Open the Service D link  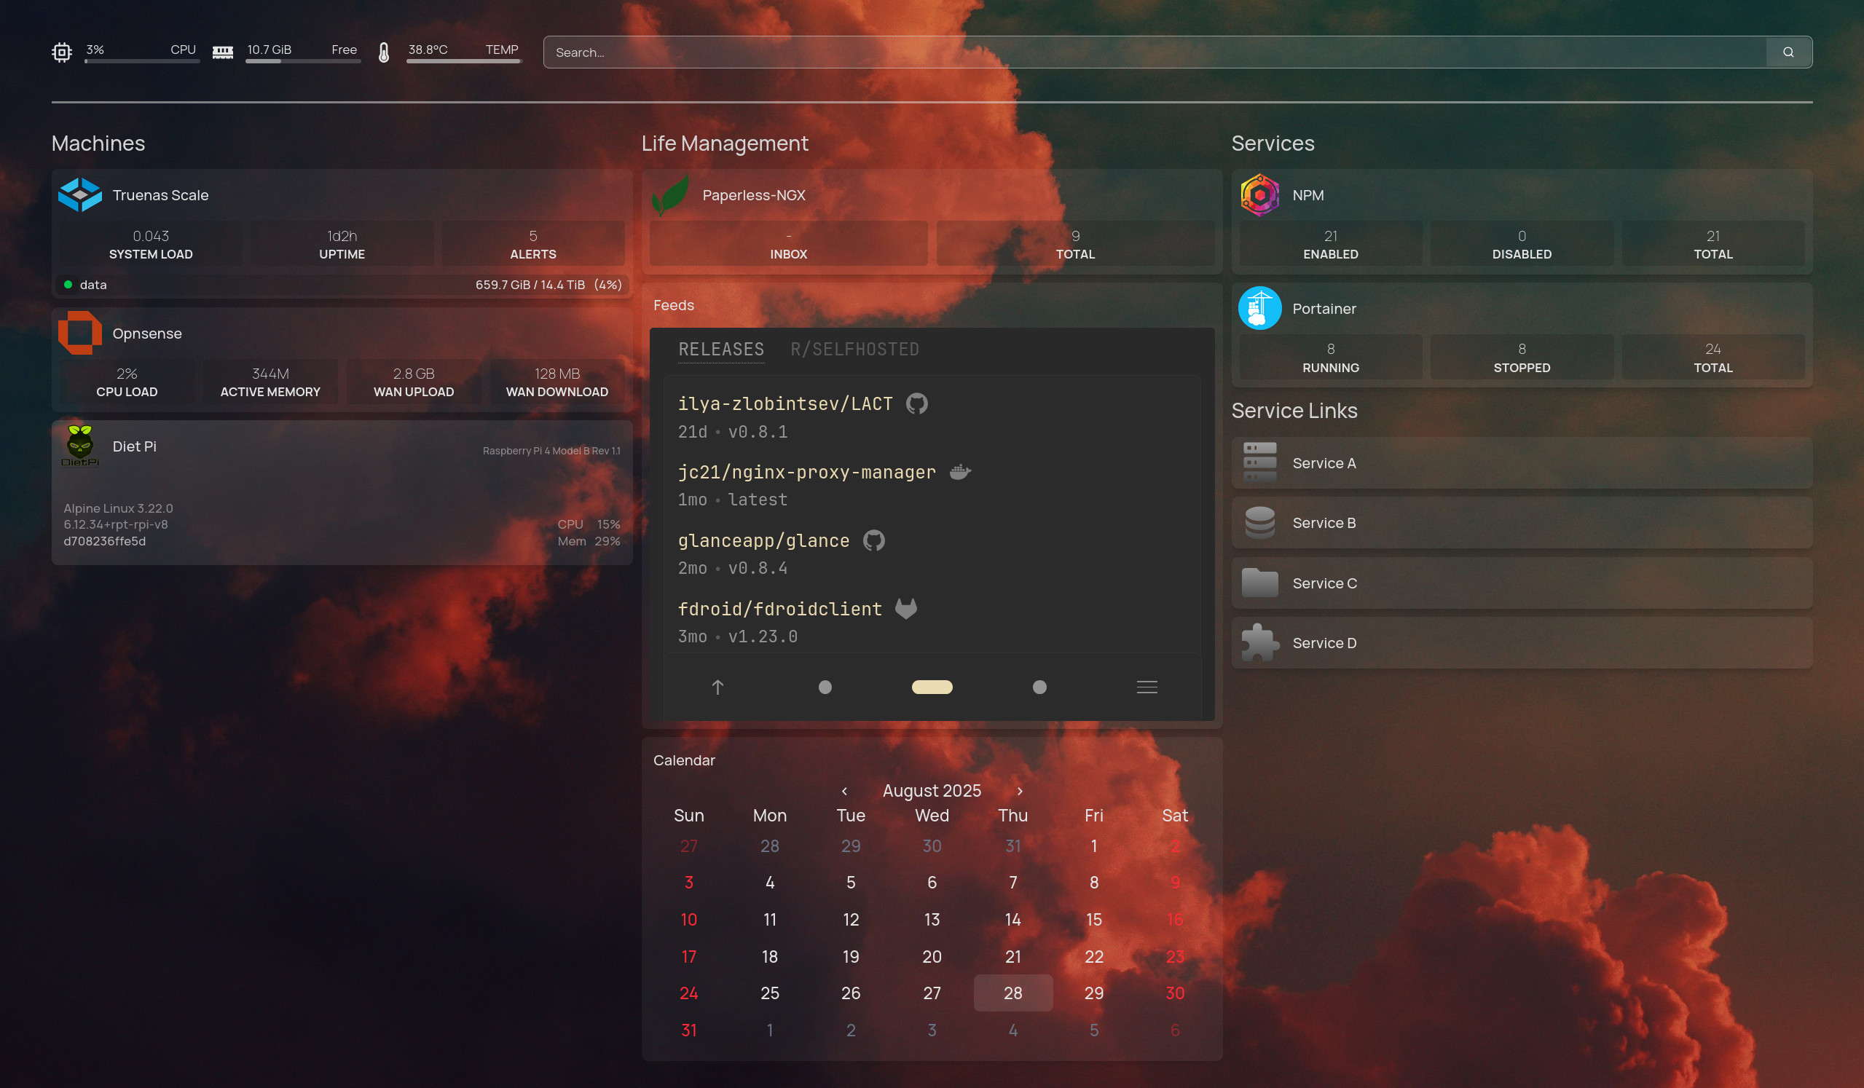point(1522,643)
